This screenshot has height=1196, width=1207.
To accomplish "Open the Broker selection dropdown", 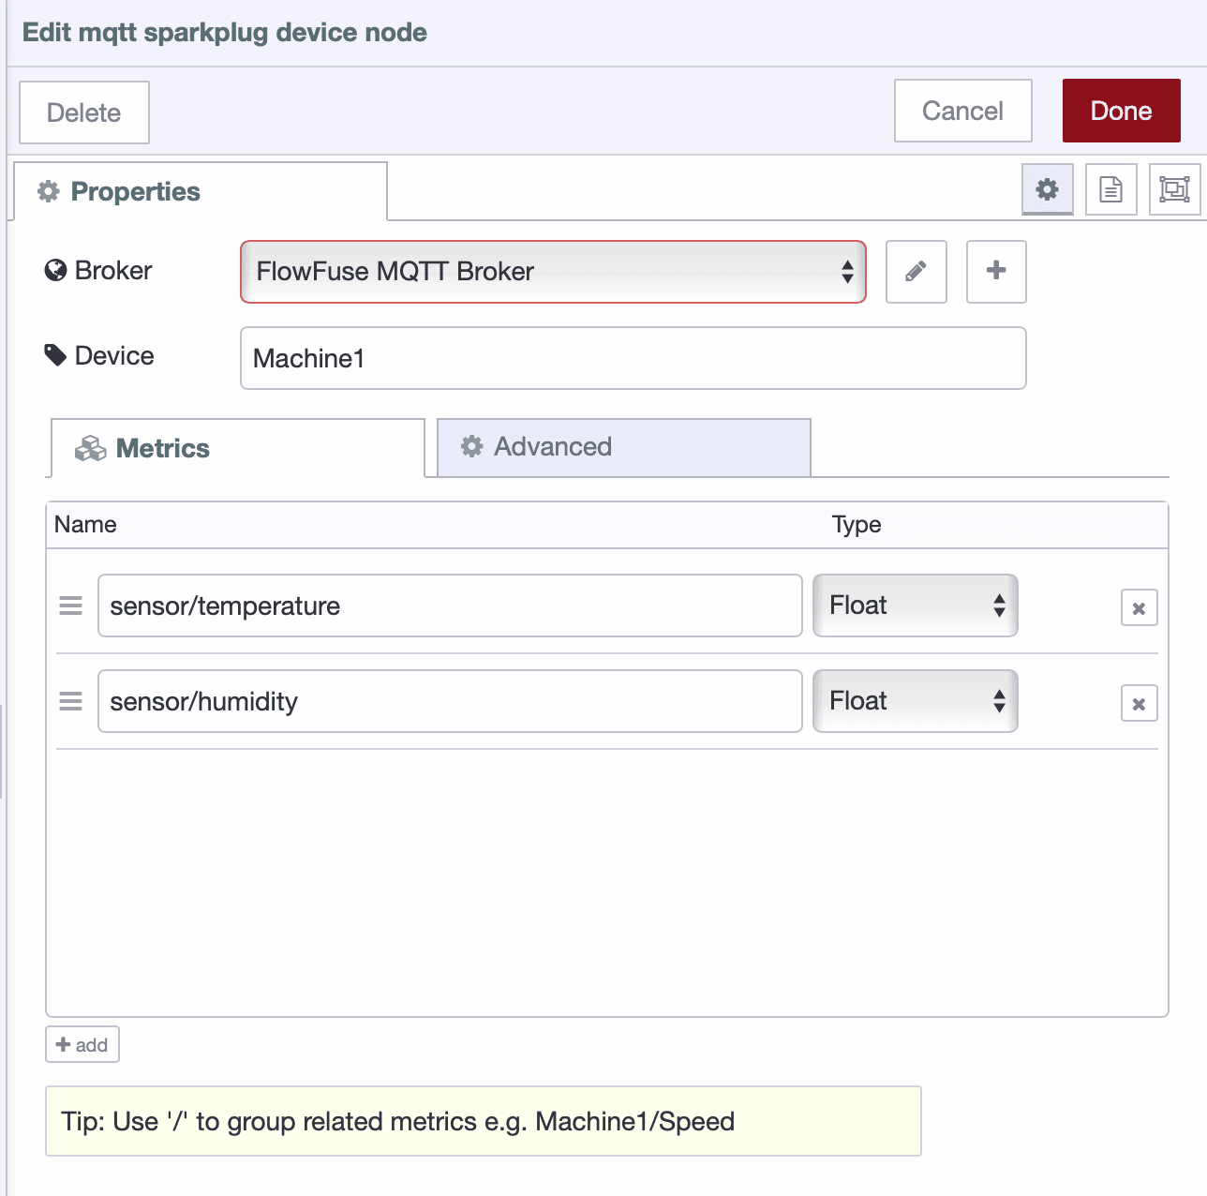I will pyautogui.click(x=552, y=272).
